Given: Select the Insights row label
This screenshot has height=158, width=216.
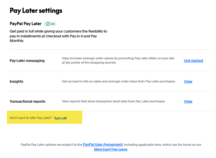Looking at the screenshot, I should [x=17, y=82].
